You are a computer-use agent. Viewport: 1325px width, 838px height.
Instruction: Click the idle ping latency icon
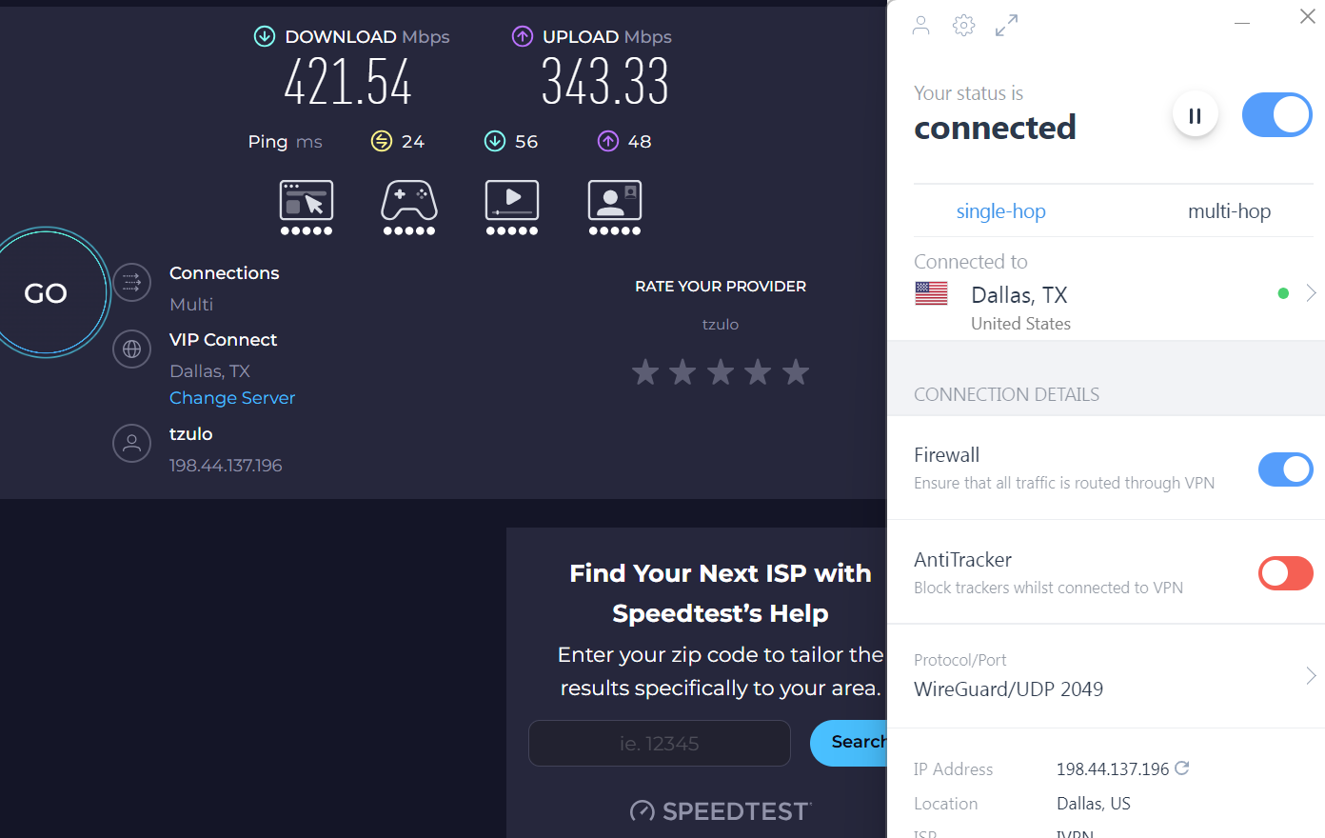[x=382, y=141]
